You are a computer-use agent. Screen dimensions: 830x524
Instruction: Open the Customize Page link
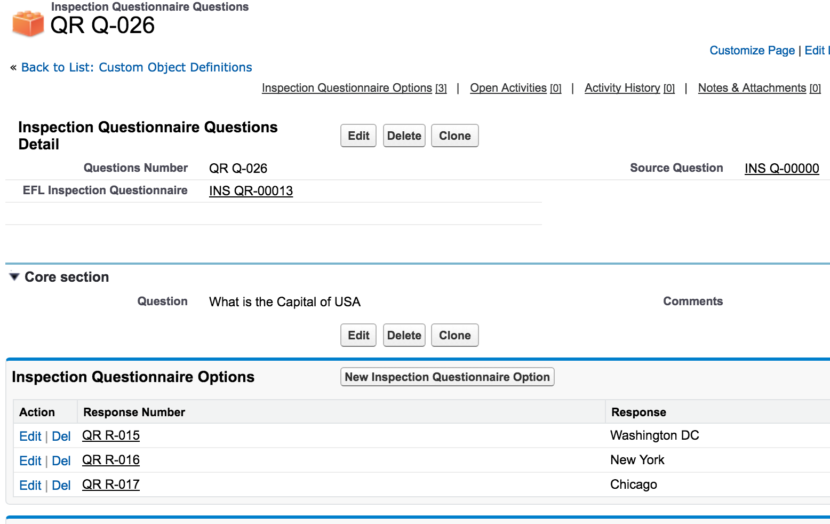(x=752, y=50)
